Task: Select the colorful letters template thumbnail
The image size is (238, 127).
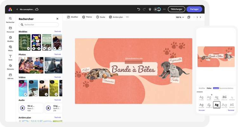Action: 36,42
